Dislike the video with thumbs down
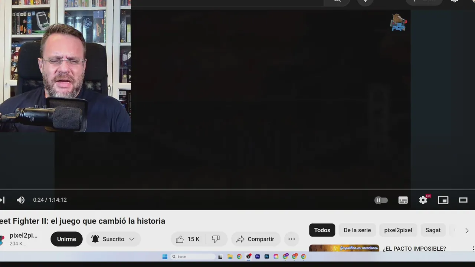 [216, 239]
